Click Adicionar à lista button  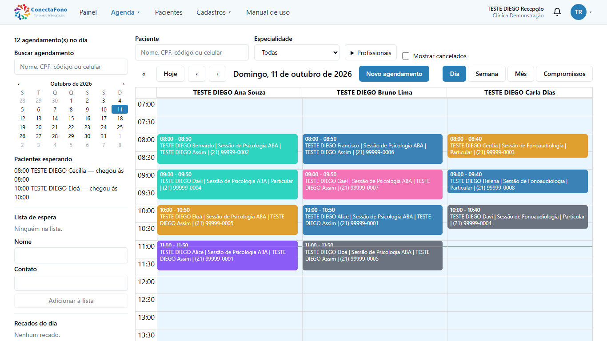71,301
